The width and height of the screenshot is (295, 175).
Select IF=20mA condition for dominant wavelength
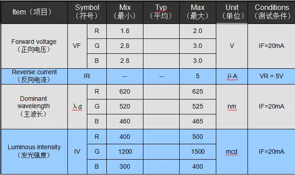coord(271,107)
